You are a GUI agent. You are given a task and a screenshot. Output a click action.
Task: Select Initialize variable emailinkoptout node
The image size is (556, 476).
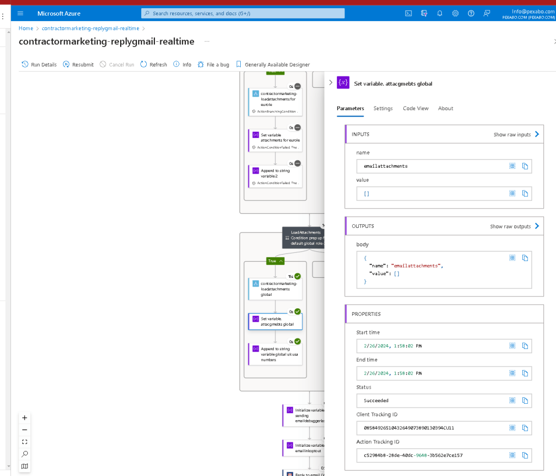click(303, 448)
